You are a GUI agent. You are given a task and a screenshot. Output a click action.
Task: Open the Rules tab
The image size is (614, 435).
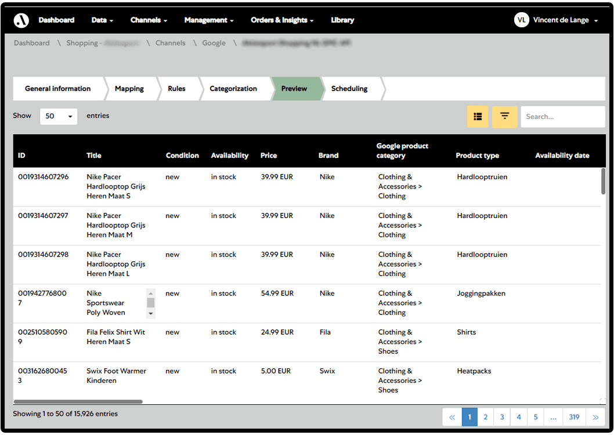[x=176, y=89]
